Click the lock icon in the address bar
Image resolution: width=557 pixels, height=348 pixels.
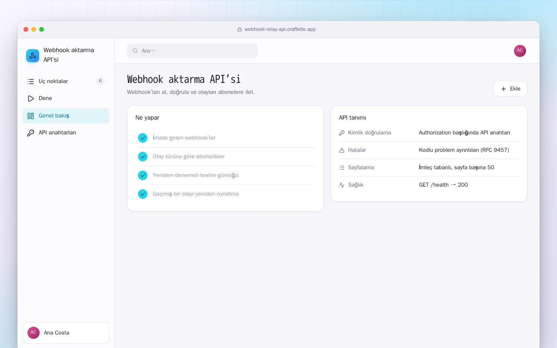pos(239,30)
